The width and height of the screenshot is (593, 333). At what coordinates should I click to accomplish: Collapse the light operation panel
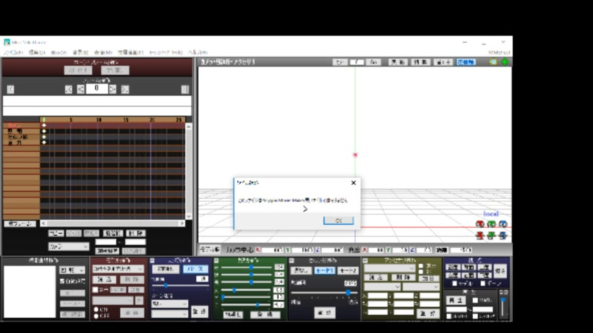216,260
